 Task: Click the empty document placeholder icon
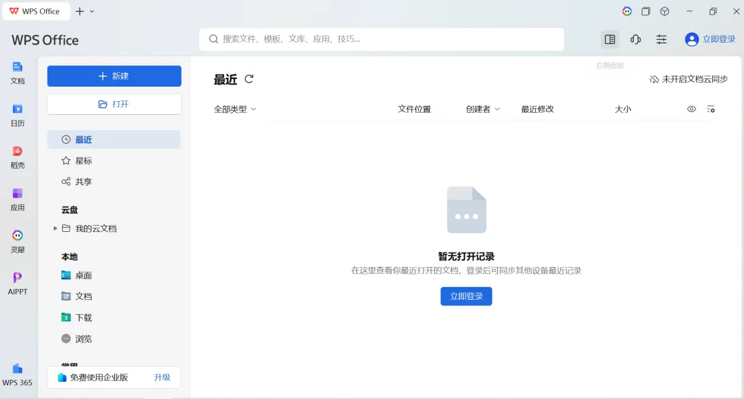466,210
